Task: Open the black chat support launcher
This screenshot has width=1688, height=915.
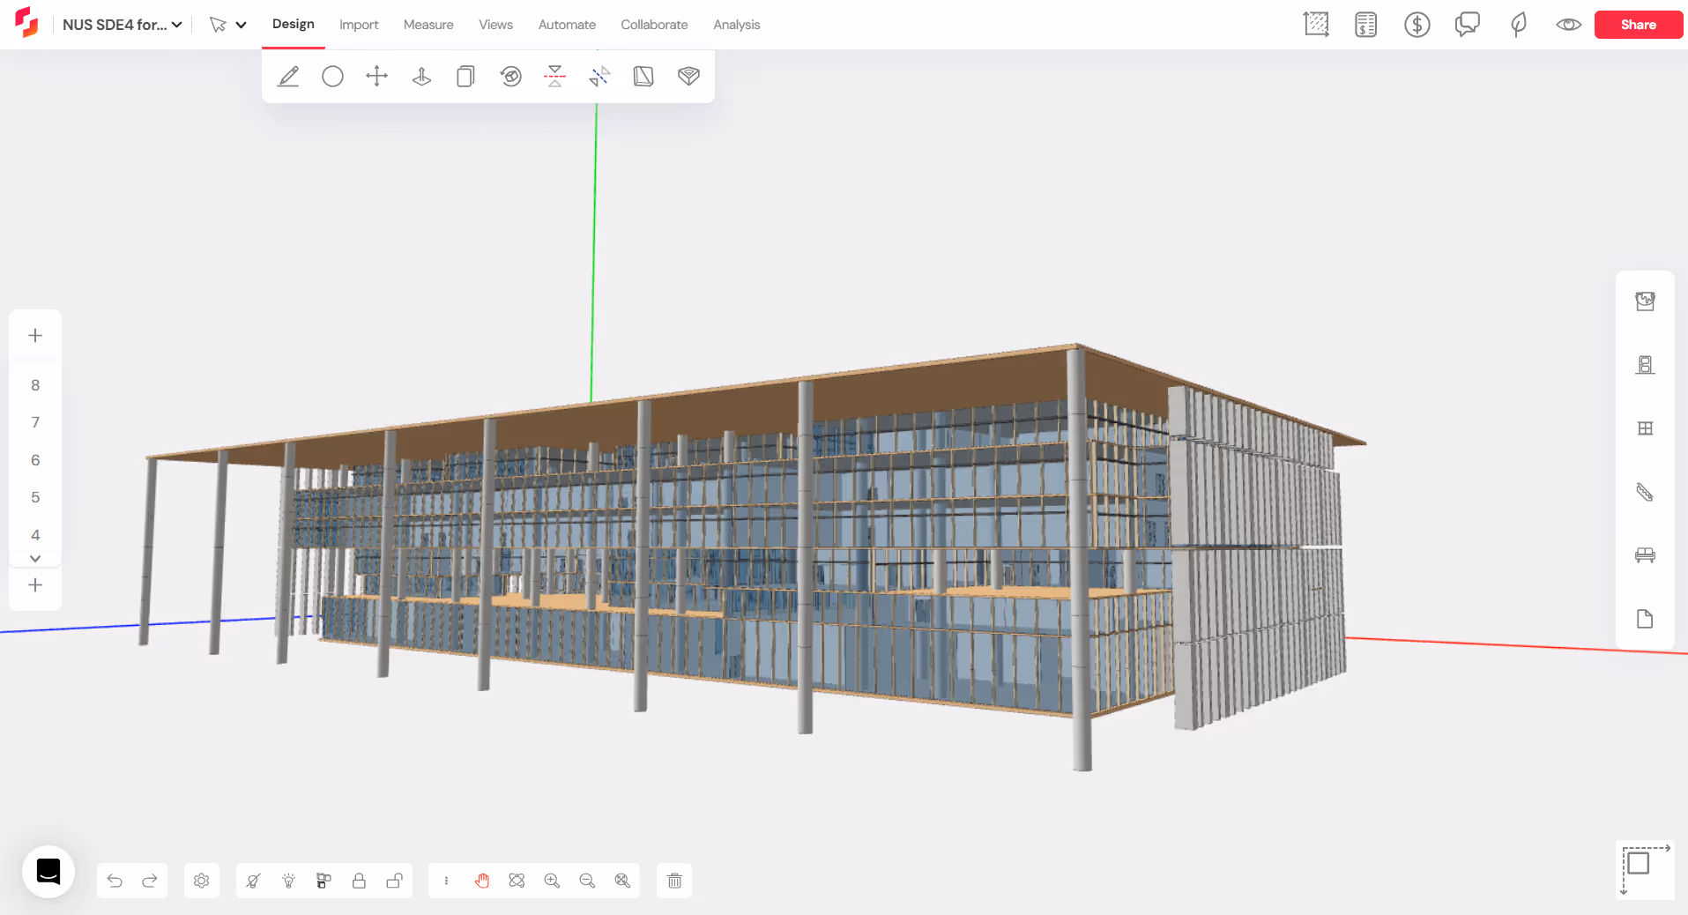Action: coord(48,872)
